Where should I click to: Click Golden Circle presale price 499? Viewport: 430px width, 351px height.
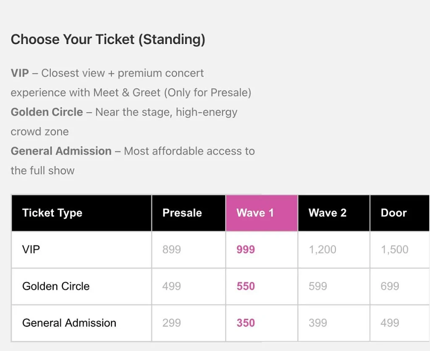point(172,286)
